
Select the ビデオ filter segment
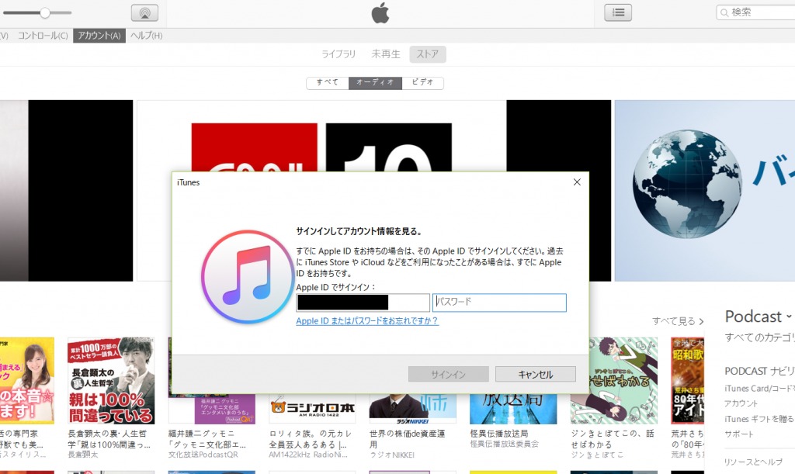423,82
